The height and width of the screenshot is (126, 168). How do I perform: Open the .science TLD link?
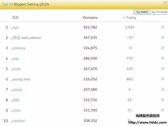[18, 48]
